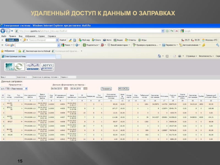Click the @mail.ru logo on toolbar
This screenshot has width=220, height=165.
tap(12, 40)
